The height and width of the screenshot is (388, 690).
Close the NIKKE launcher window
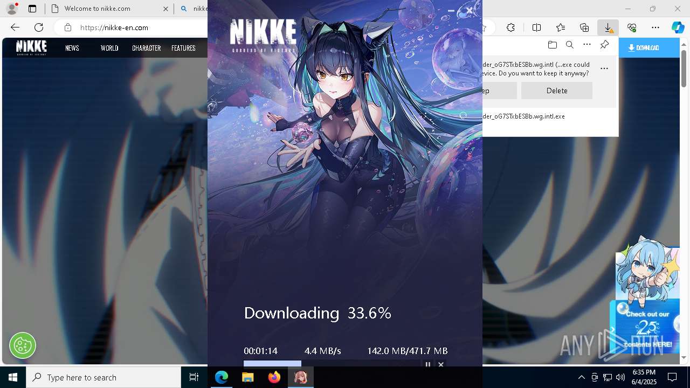pos(470,10)
